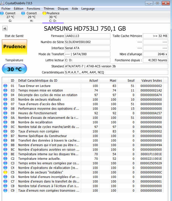This screenshot has width=172, height=201.
Task: Click the Interface field Serial ATA
Action: [x=88, y=48]
